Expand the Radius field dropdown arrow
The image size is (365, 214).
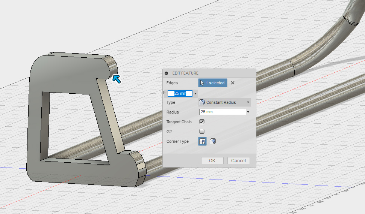click(248, 112)
